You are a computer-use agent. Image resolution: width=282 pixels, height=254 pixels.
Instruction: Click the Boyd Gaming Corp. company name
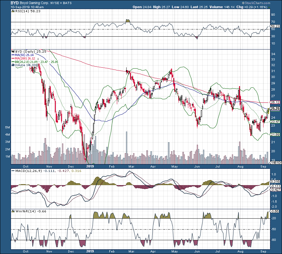(34, 3)
